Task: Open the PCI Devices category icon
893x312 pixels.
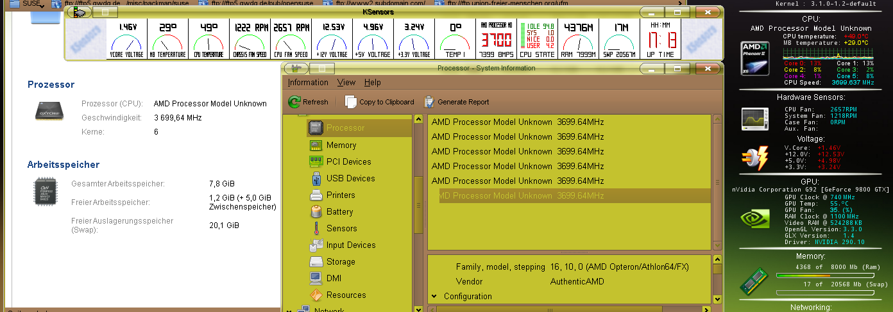Action: coord(316,161)
